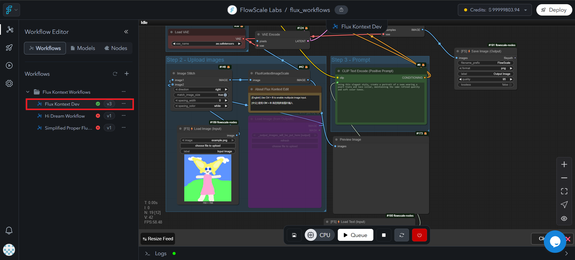Edit the positive prompt text box

click(x=381, y=102)
